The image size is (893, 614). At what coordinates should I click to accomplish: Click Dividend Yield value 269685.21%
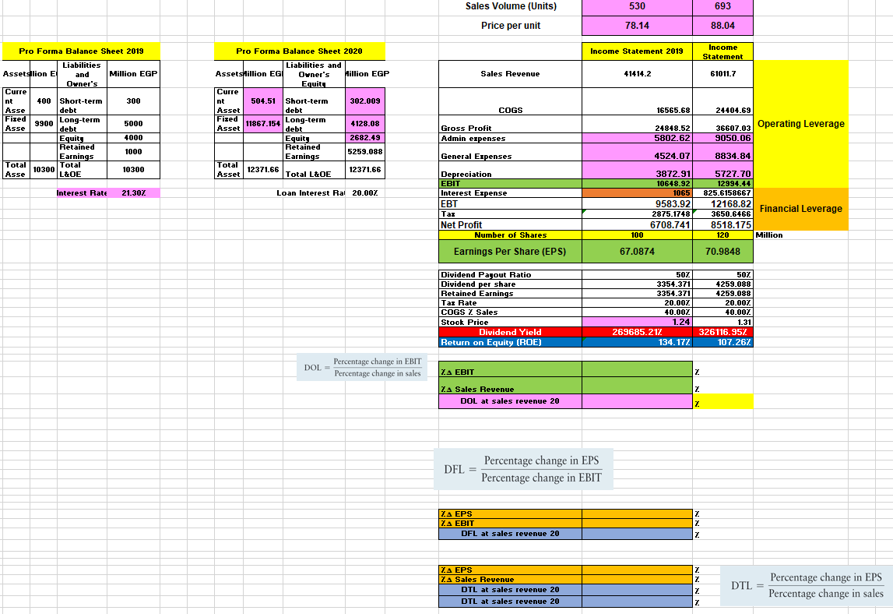tap(638, 332)
